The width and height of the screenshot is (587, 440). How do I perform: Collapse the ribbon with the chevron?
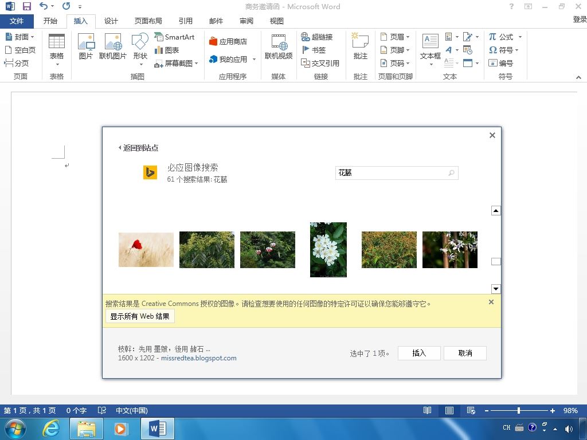pos(578,77)
